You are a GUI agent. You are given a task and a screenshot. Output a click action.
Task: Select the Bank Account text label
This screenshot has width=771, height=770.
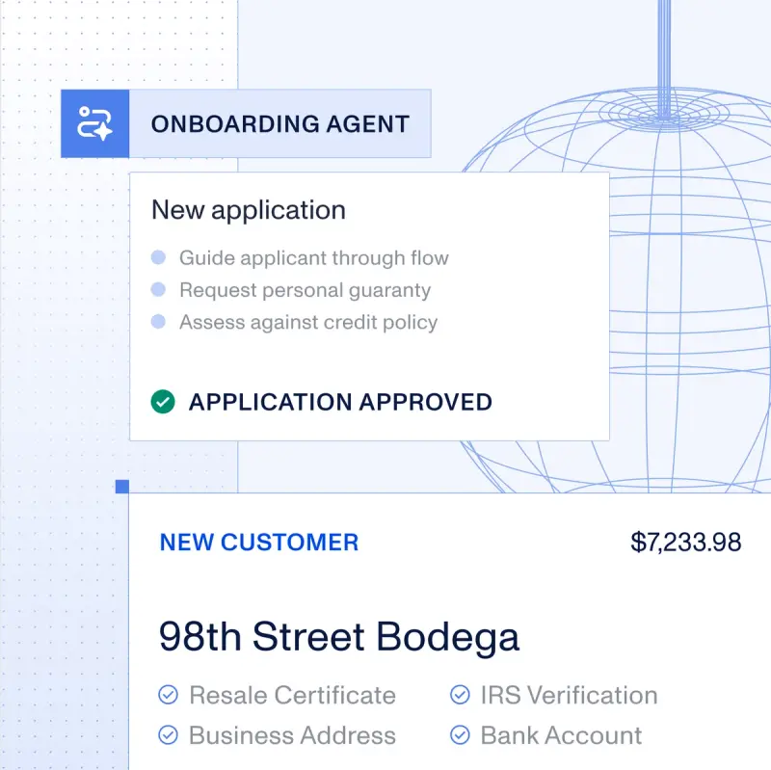point(561,735)
